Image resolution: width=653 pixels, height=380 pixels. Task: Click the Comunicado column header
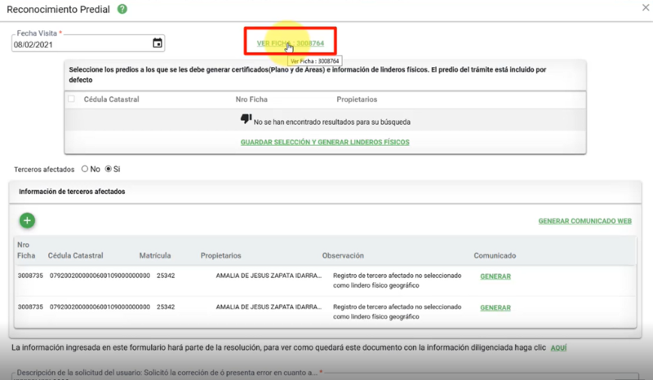pyautogui.click(x=495, y=255)
